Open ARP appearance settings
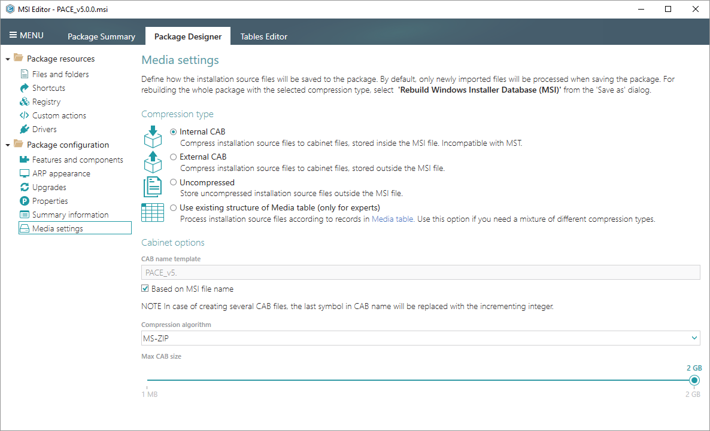The width and height of the screenshot is (710, 431). (x=61, y=173)
